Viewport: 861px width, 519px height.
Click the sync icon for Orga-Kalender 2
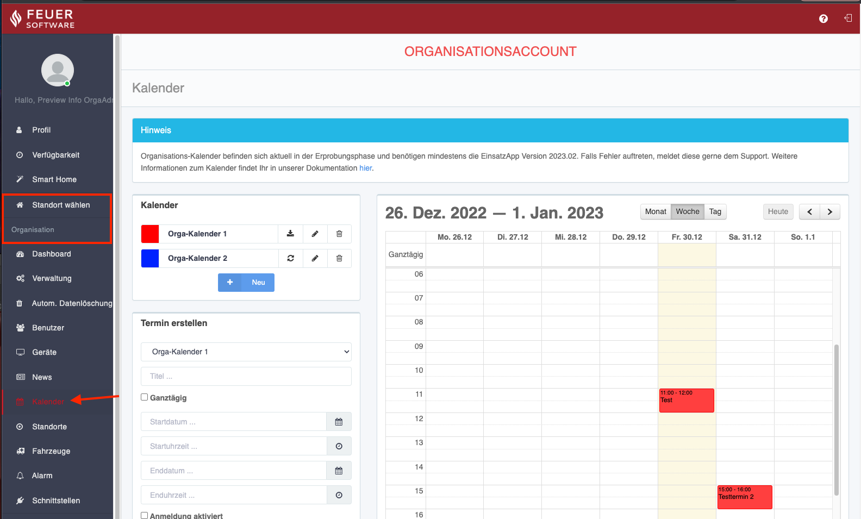tap(290, 258)
